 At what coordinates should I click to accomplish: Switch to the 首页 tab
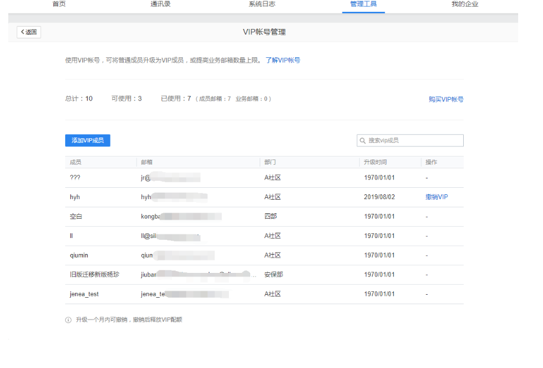pos(59,4)
